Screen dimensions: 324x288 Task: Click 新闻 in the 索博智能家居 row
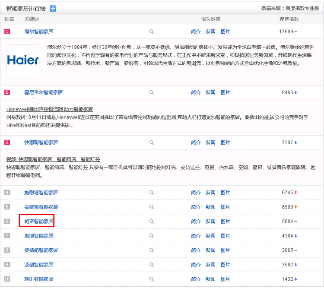[210, 235]
